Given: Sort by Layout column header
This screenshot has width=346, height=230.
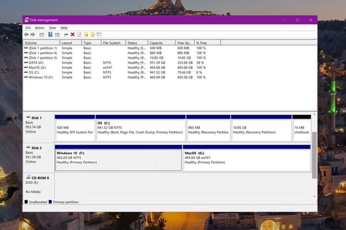Looking at the screenshot, I should click(x=71, y=43).
